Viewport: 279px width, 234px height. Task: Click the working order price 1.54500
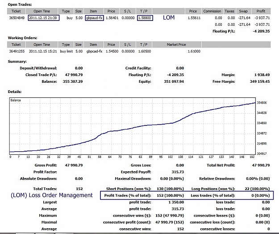(112, 51)
